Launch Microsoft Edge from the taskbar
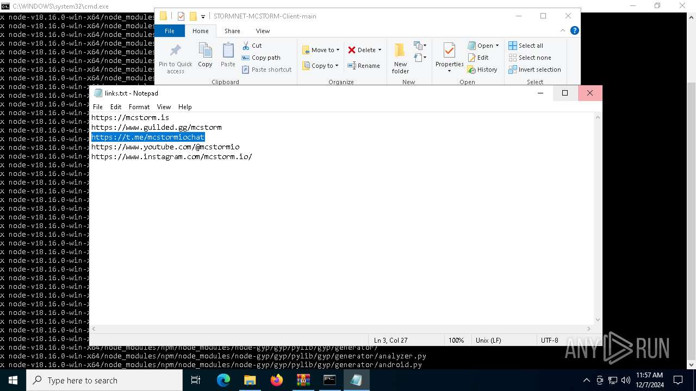 pyautogui.click(x=223, y=380)
